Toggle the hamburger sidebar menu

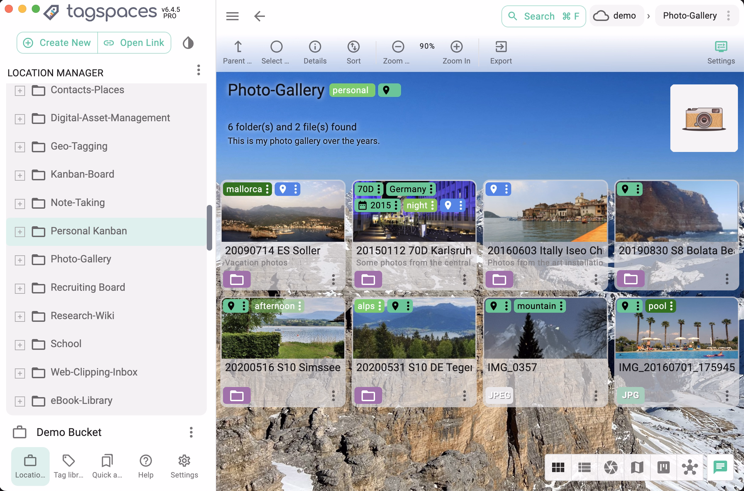pos(232,16)
